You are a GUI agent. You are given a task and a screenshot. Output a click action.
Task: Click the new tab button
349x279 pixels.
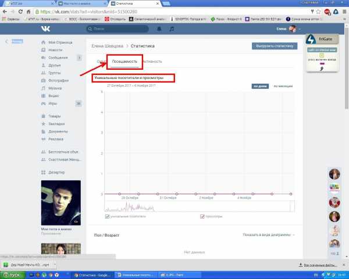166,3
